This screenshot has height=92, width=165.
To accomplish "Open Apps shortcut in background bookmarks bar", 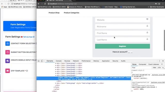I will coord(4,7).
